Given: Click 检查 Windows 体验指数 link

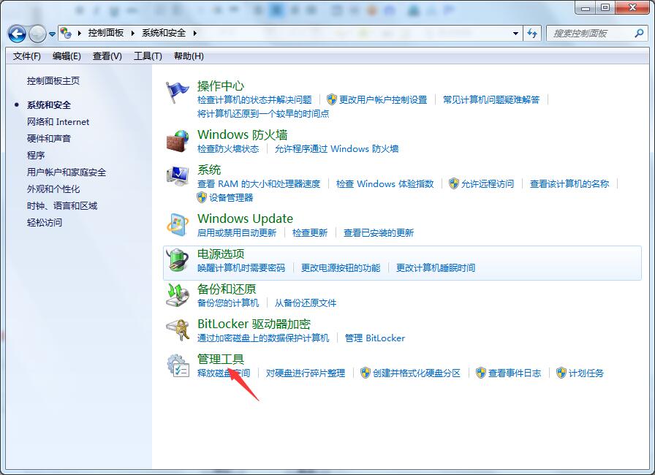Looking at the screenshot, I should [x=385, y=183].
